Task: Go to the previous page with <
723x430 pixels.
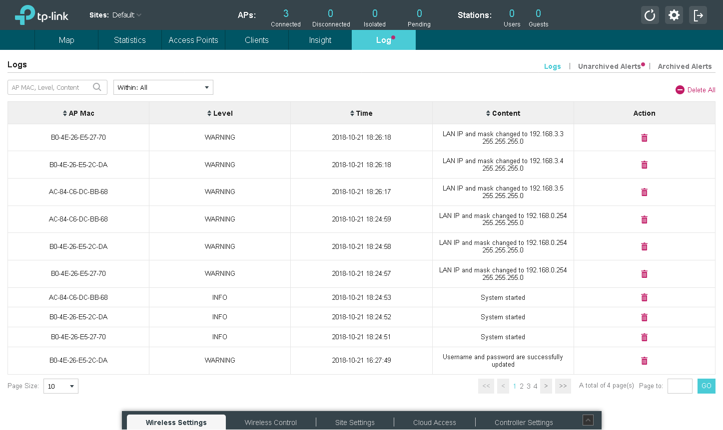Action: pos(503,386)
